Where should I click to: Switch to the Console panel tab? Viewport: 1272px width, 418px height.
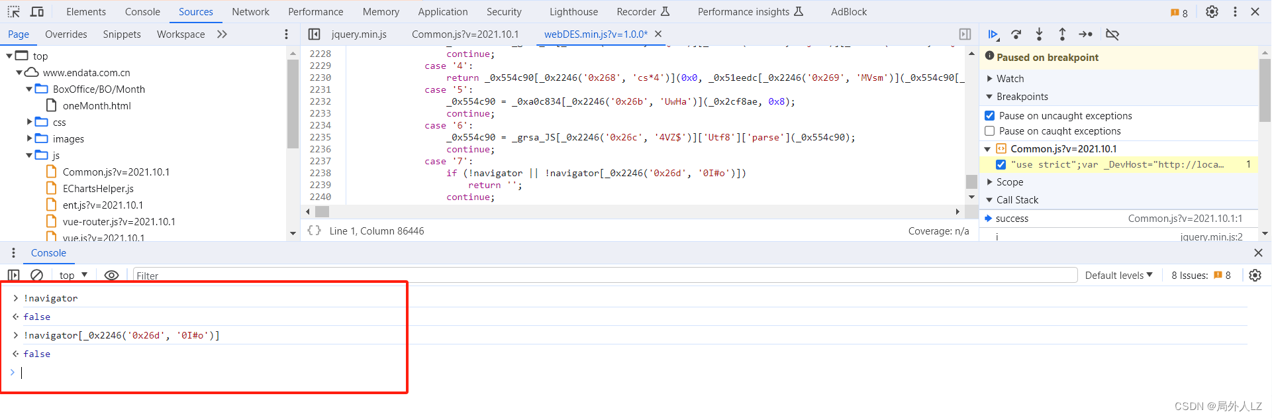[x=142, y=12]
